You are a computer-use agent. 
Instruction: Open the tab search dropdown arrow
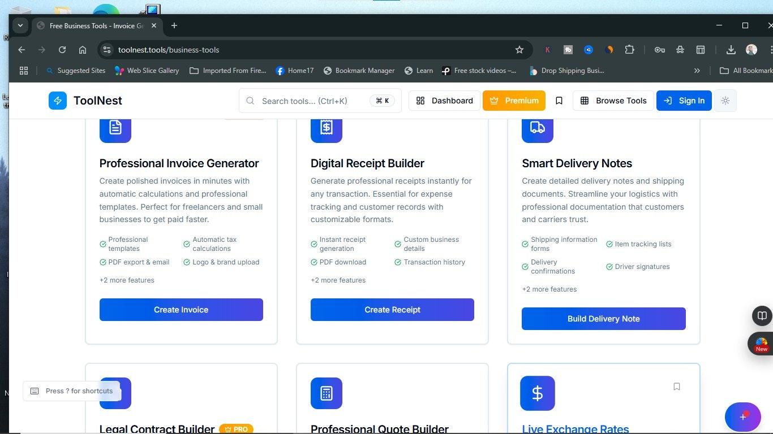coord(20,25)
